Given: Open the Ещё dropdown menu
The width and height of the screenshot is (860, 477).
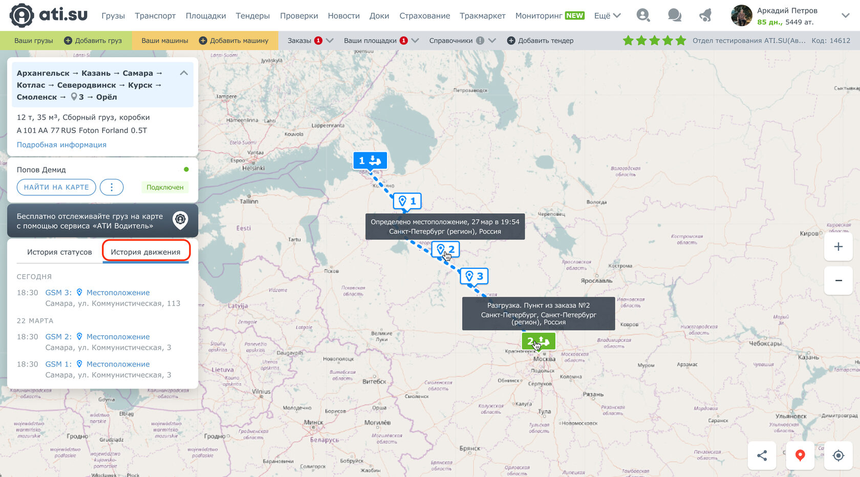Looking at the screenshot, I should tap(607, 16).
